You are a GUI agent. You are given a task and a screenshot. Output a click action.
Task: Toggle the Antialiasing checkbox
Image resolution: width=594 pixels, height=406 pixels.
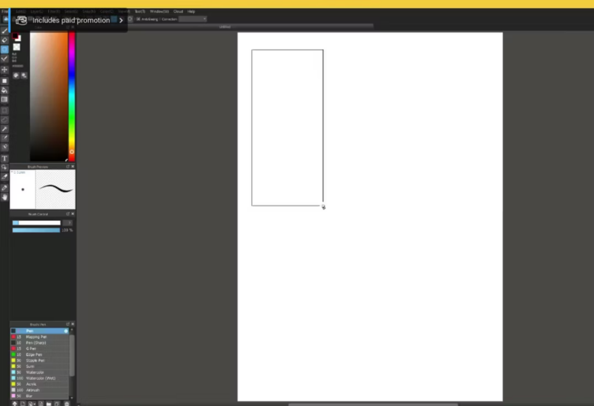click(x=138, y=19)
